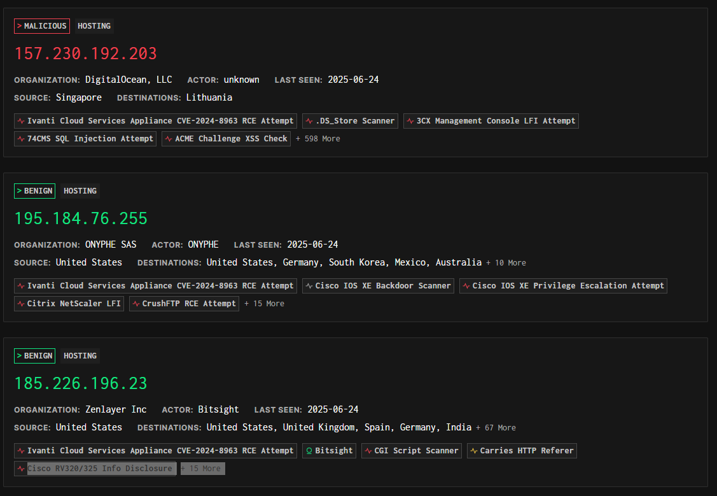Click the ACME Challenge XSS Check tag

pyautogui.click(x=226, y=139)
